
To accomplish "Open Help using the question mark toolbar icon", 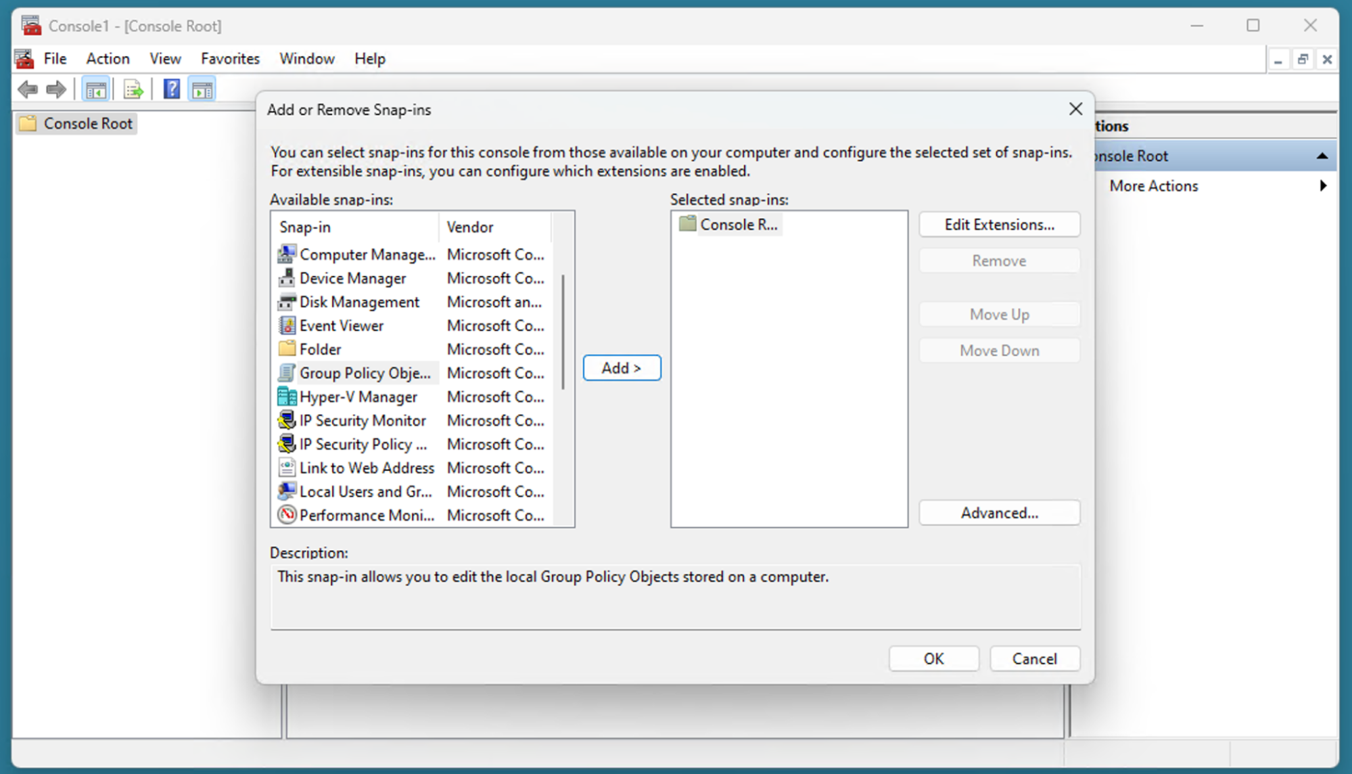I will pyautogui.click(x=171, y=88).
